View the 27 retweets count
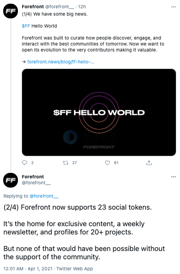 pyautogui.click(x=74, y=163)
